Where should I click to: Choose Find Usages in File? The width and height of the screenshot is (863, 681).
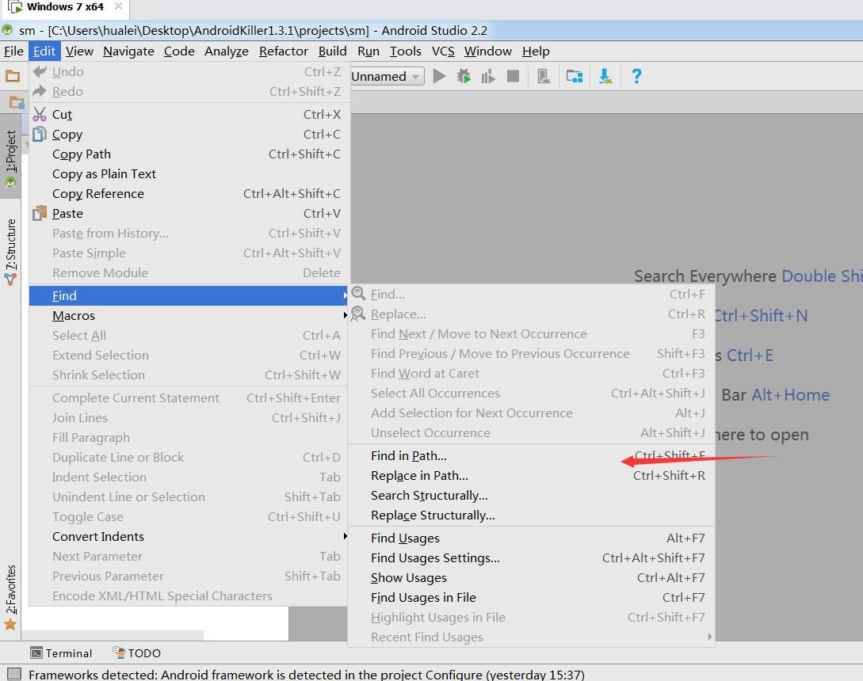[x=532, y=597]
